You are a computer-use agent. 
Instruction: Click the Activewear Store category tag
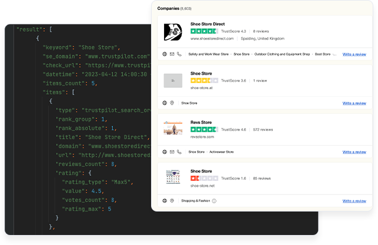221,152
